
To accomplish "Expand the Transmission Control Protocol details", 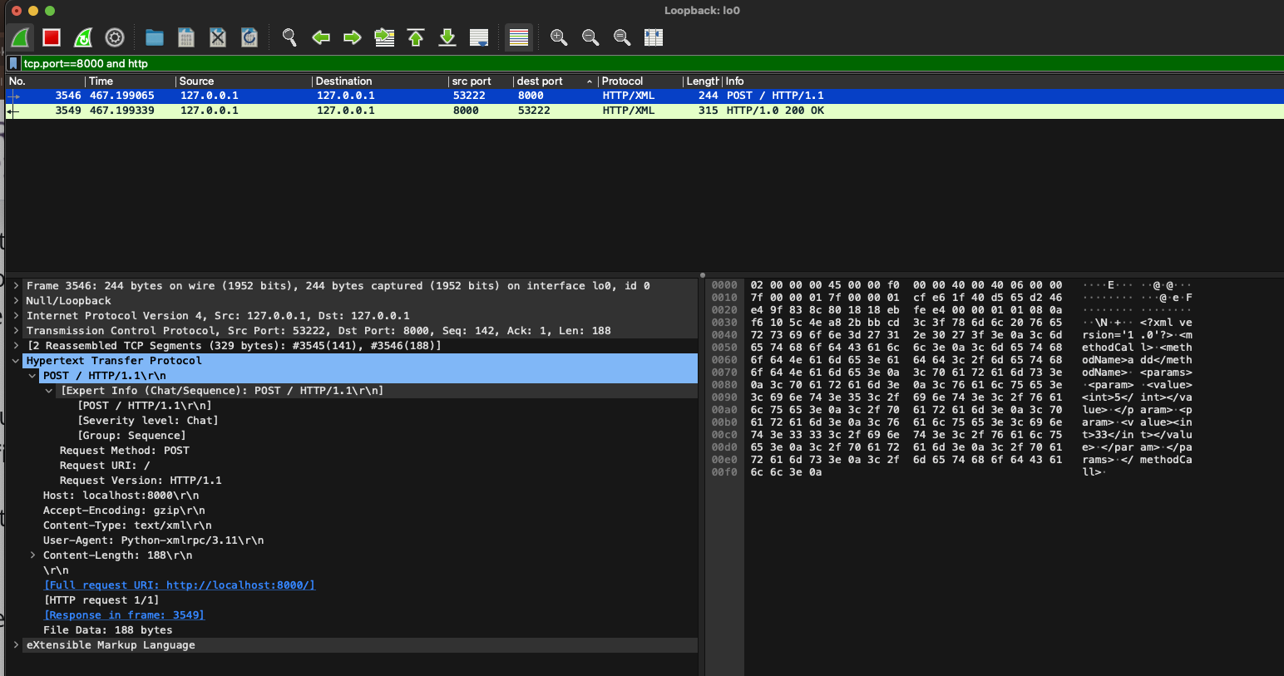I will point(16,330).
